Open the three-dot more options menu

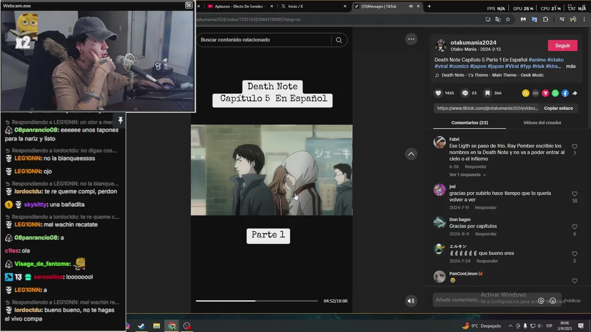point(411,39)
